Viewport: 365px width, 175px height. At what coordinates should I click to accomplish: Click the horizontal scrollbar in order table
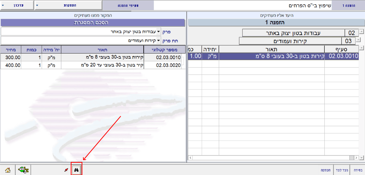272,158
